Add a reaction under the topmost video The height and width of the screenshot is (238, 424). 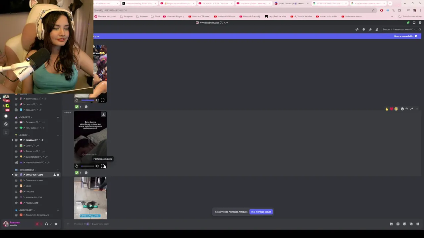[86, 107]
